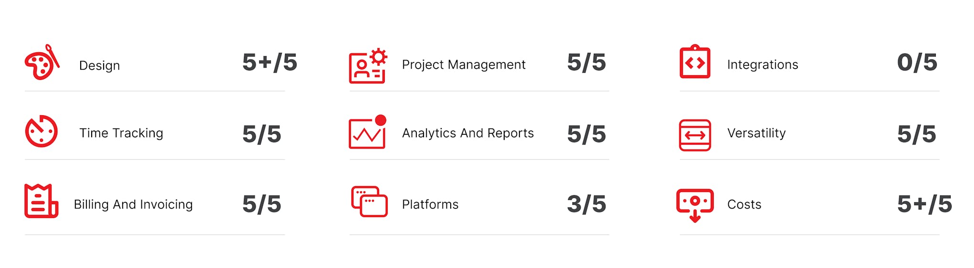Click the Integrations 0/5 score

click(x=917, y=62)
